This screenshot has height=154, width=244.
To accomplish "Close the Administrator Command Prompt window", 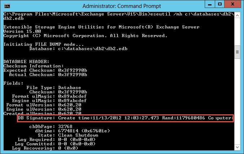I will (x=232, y=4).
